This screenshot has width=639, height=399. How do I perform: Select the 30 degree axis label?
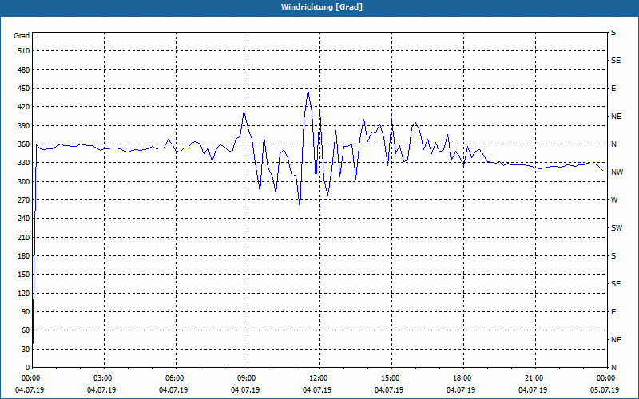click(26, 350)
